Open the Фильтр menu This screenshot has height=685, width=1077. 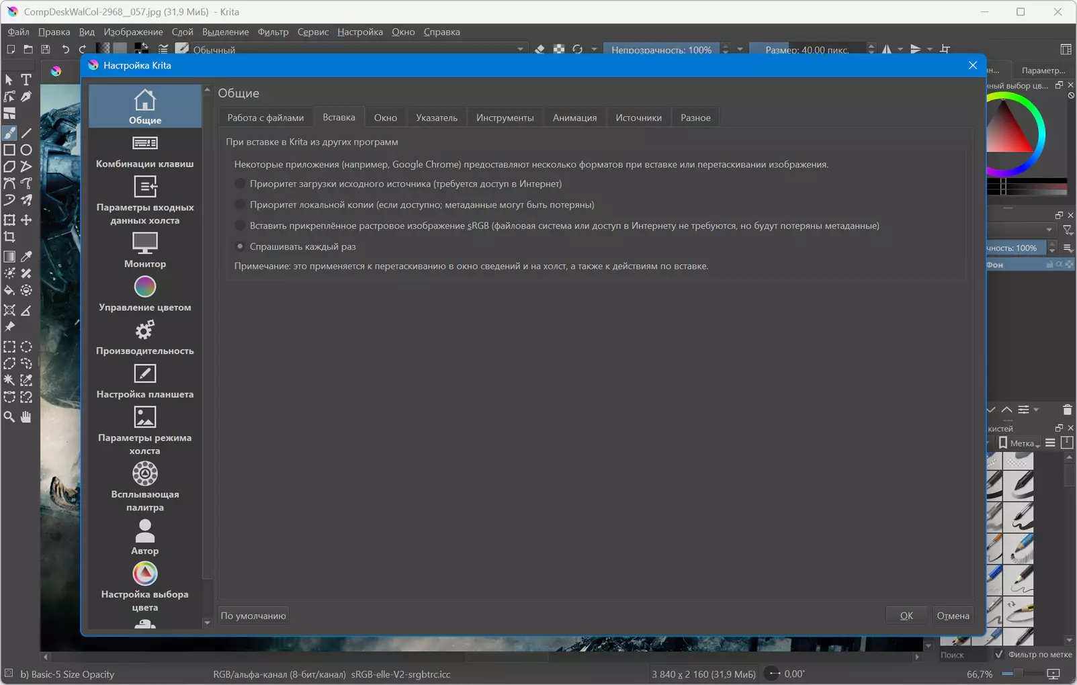coord(273,32)
